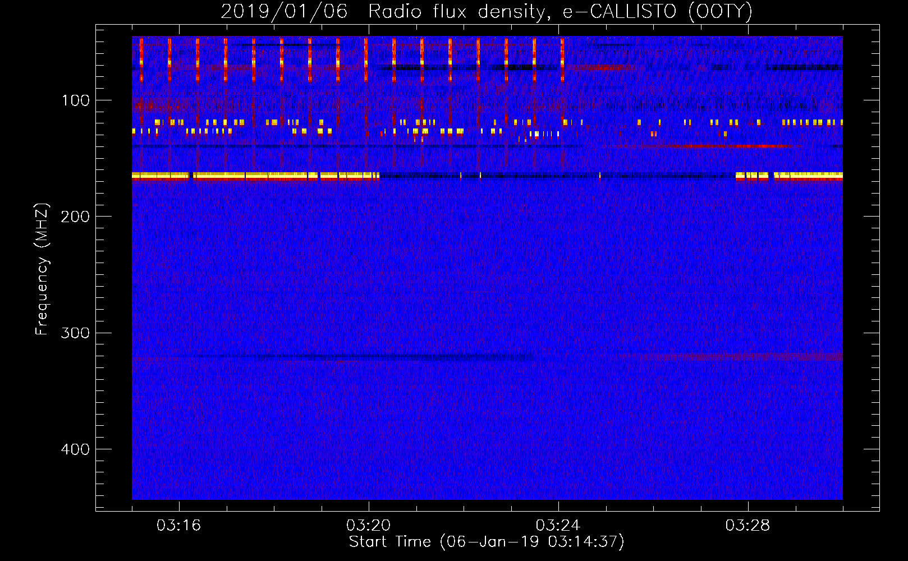Click the '03:24' time tick label
The height and width of the screenshot is (561, 908).
[x=558, y=526]
